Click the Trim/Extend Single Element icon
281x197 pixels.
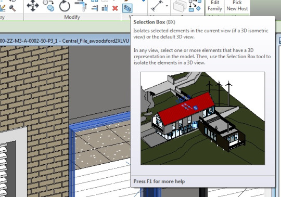pyautogui.click(x=95, y=8)
